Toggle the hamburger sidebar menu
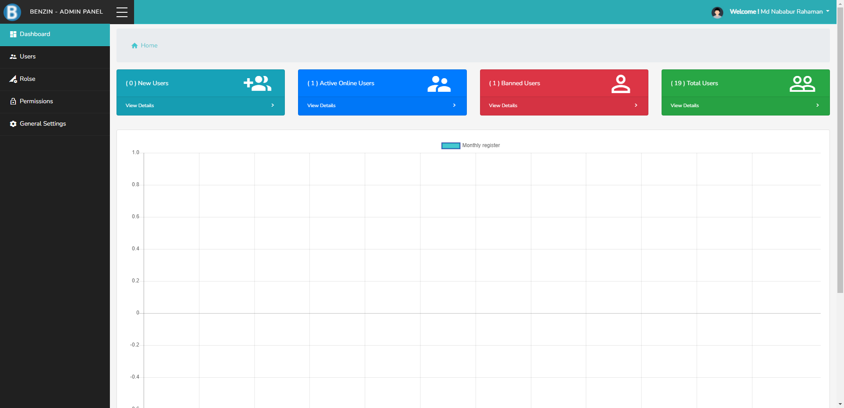This screenshot has height=408, width=844. click(122, 12)
